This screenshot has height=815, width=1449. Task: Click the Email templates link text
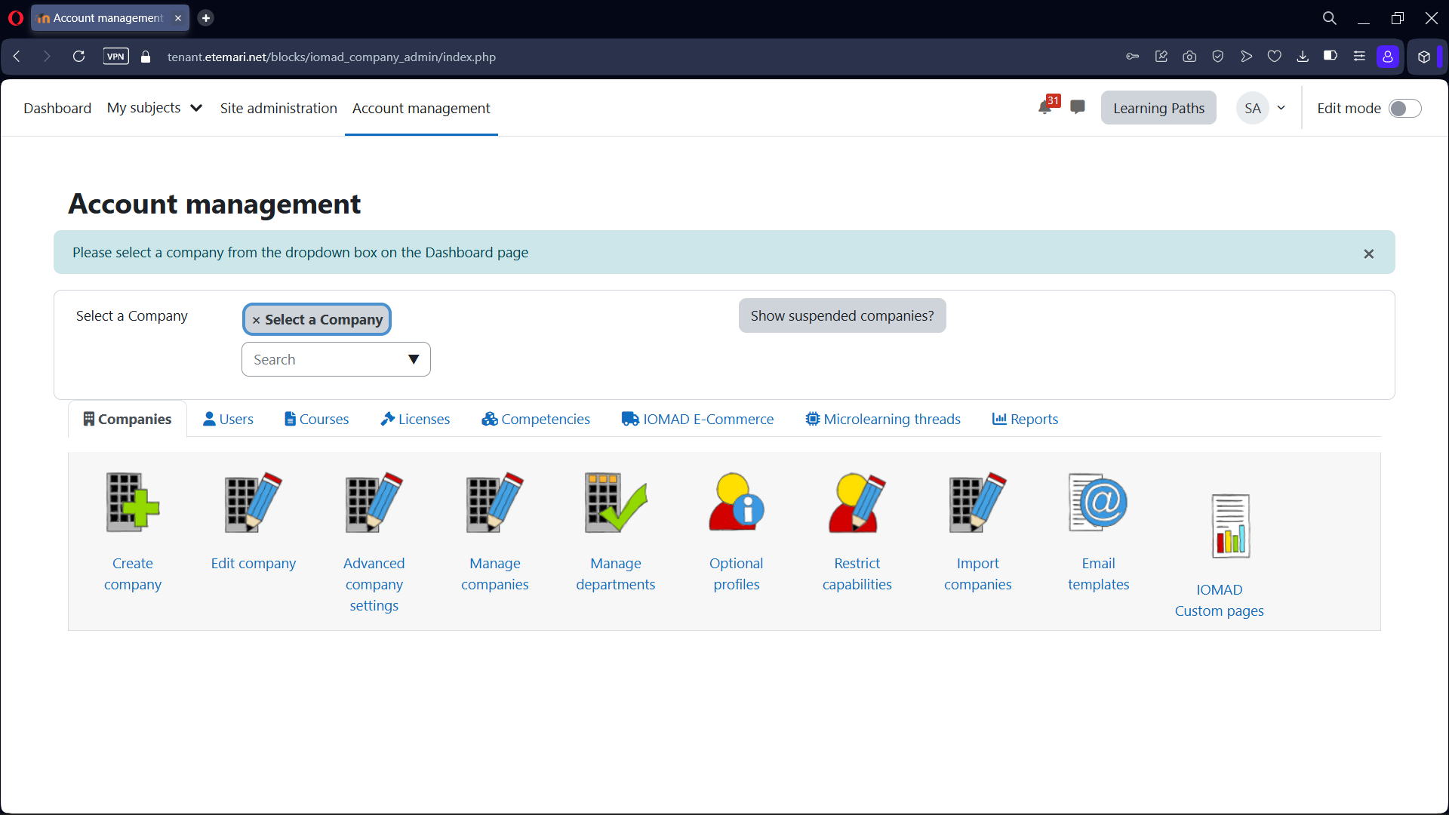coord(1099,574)
